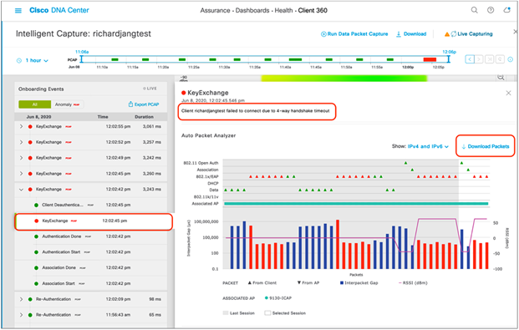
Task: Click PCAP badge on Authentication Done row
Action: tap(88, 236)
